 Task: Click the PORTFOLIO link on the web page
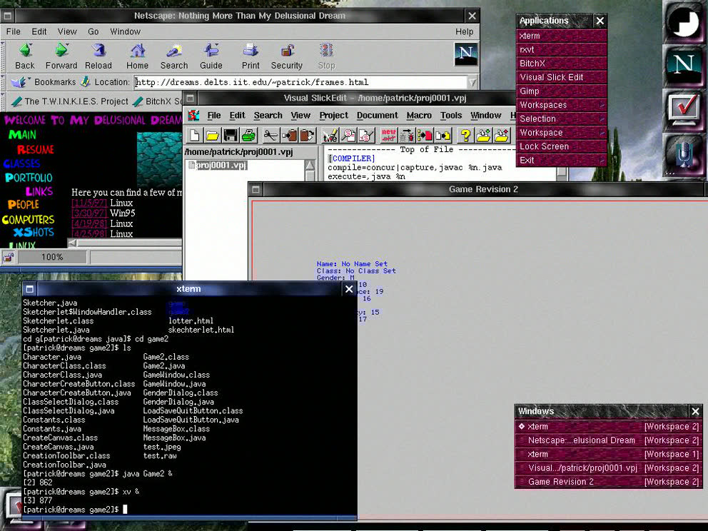[x=29, y=178]
